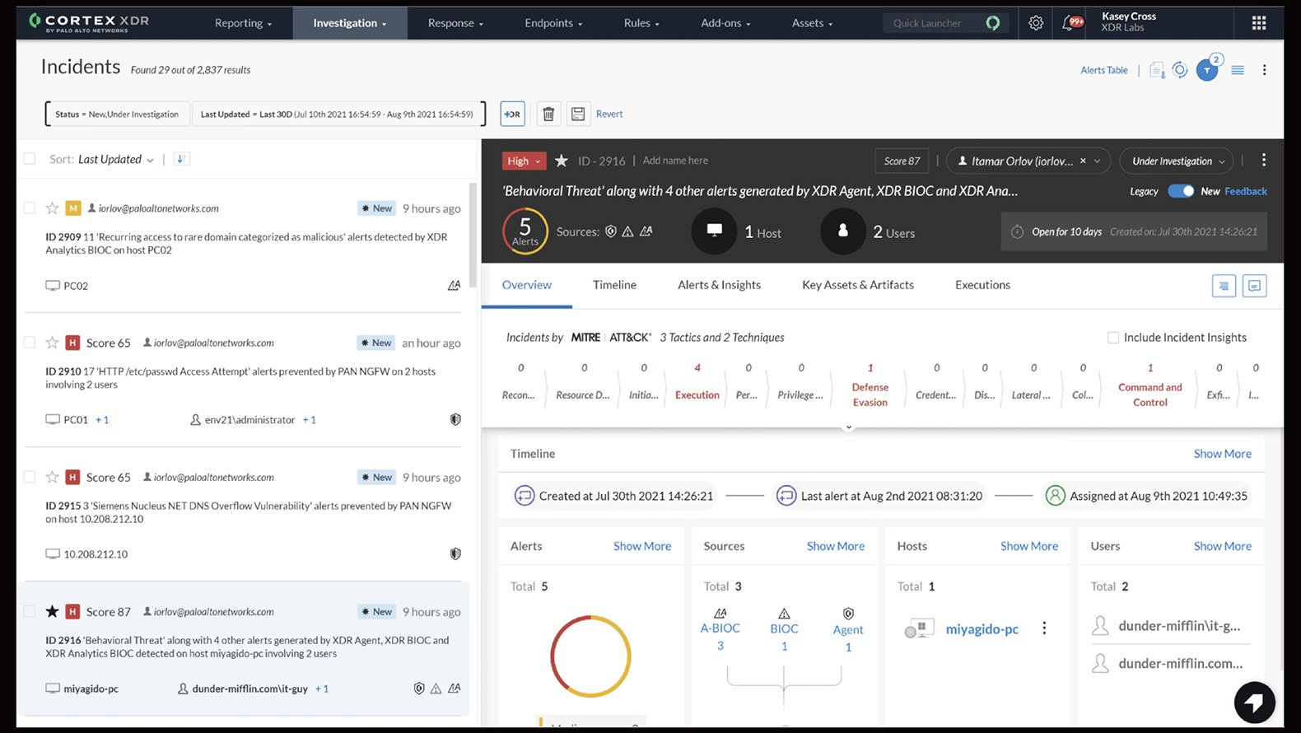Expand the Under Investigation status dropdown
This screenshot has height=733, width=1301.
tap(1177, 161)
